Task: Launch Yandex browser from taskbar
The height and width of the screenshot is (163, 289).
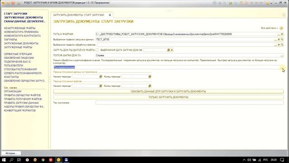Action: click(x=27, y=160)
